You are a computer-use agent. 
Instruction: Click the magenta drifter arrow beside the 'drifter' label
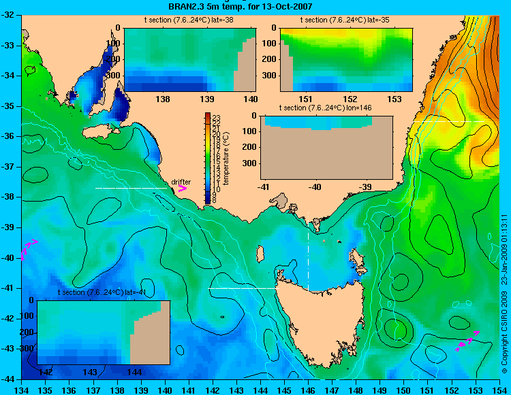tap(183, 188)
